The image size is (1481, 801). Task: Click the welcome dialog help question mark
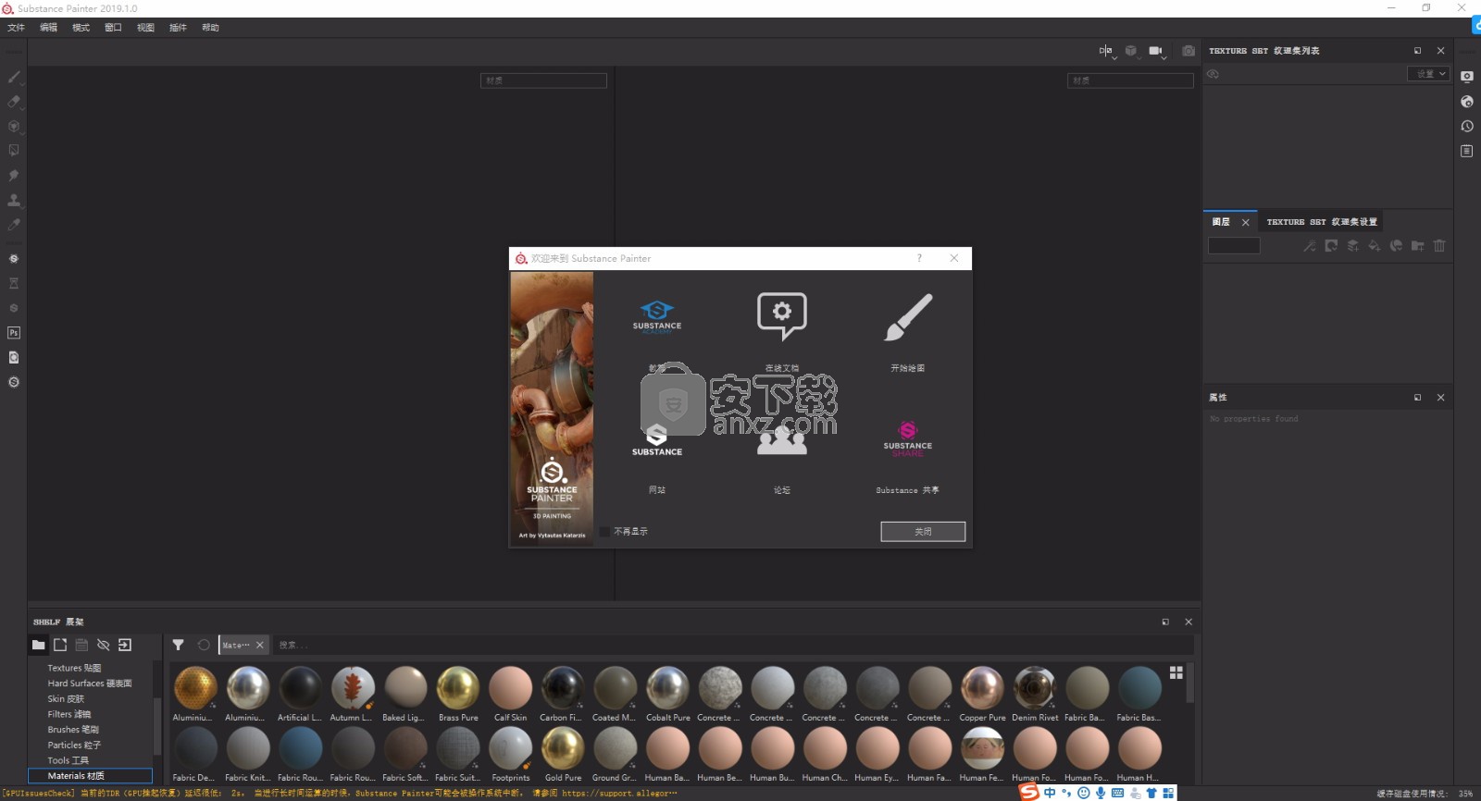tap(919, 258)
